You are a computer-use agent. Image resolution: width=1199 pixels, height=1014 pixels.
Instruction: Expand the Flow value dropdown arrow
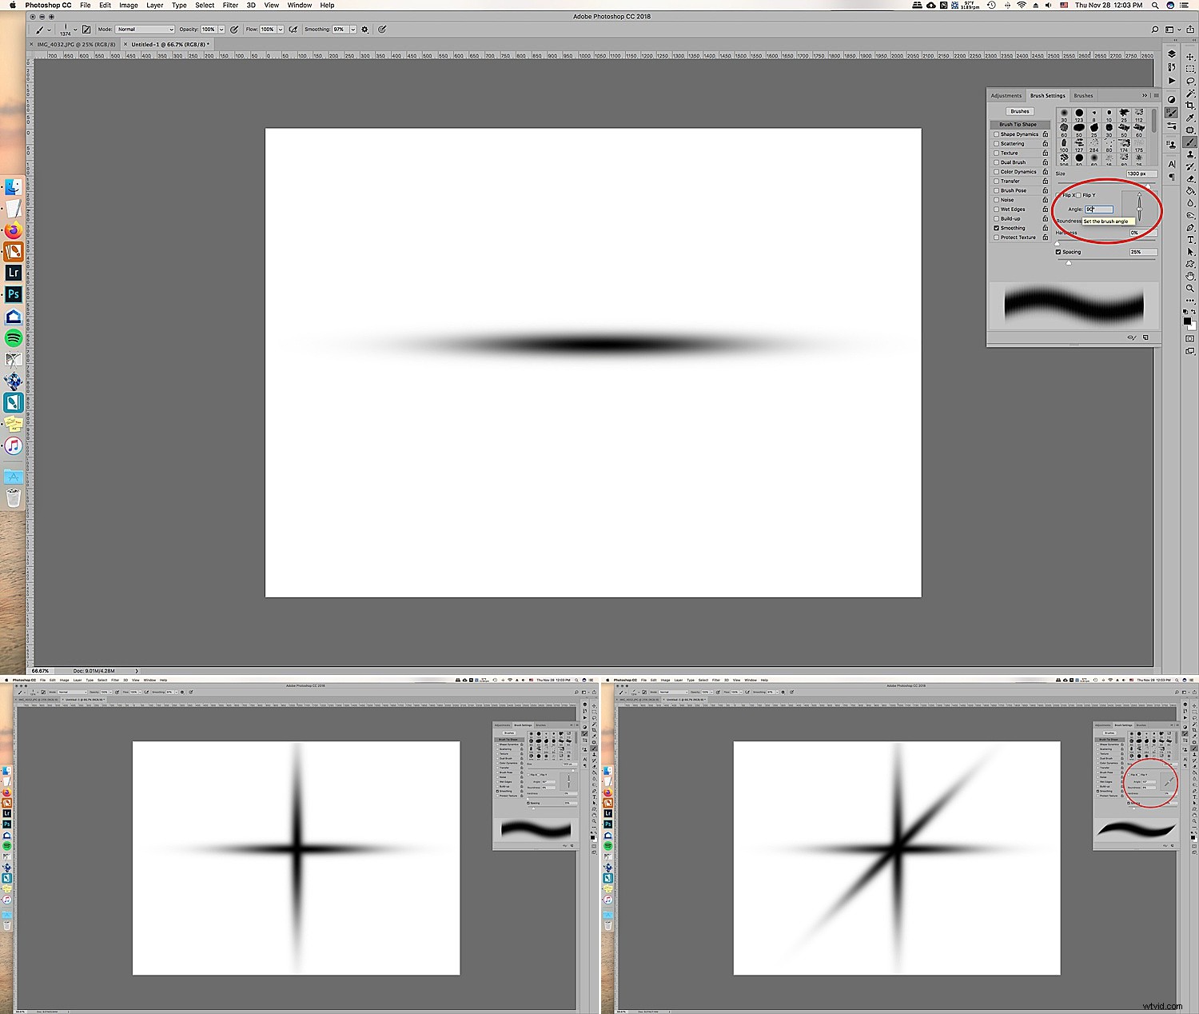[x=281, y=30]
